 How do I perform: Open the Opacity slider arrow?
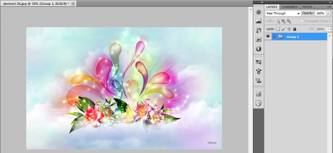click(x=328, y=13)
